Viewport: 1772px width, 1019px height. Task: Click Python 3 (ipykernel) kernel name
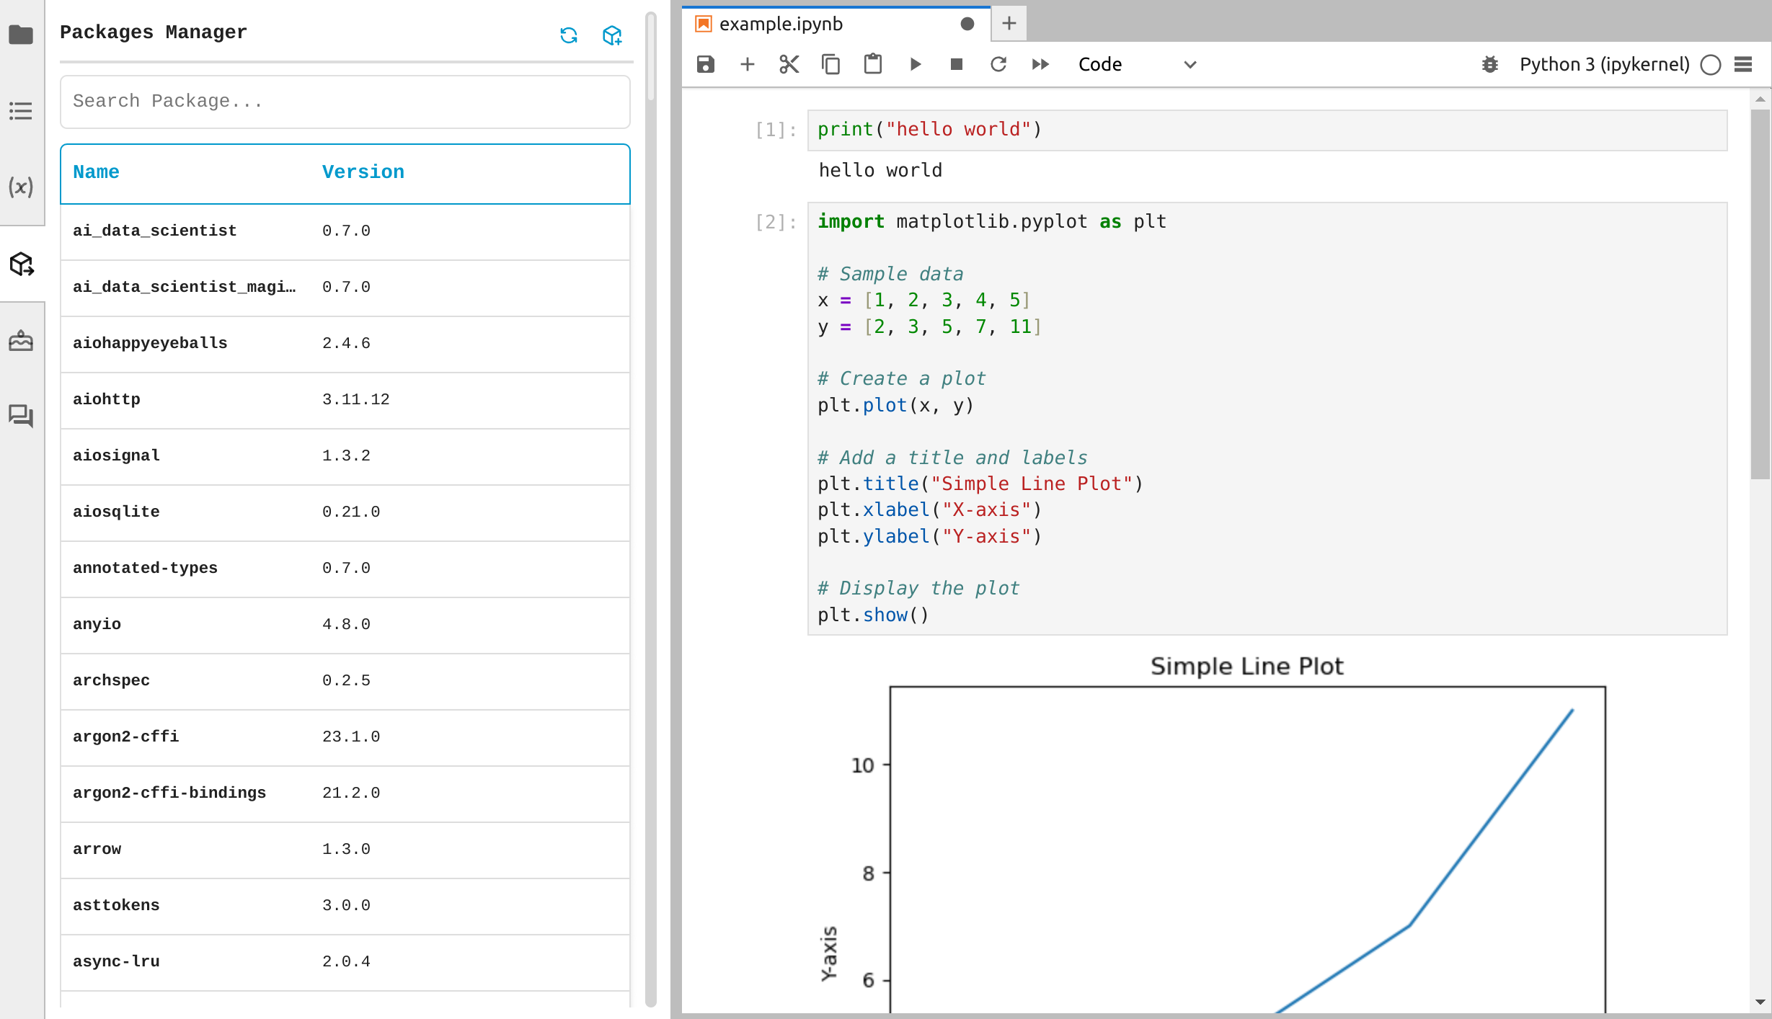(x=1605, y=64)
